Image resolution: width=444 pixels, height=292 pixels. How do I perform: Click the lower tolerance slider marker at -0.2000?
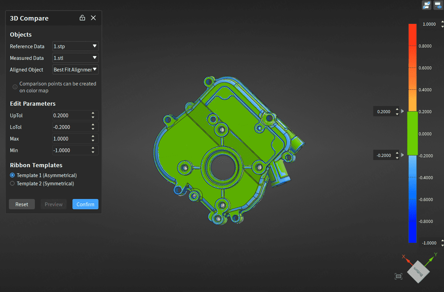coord(402,155)
